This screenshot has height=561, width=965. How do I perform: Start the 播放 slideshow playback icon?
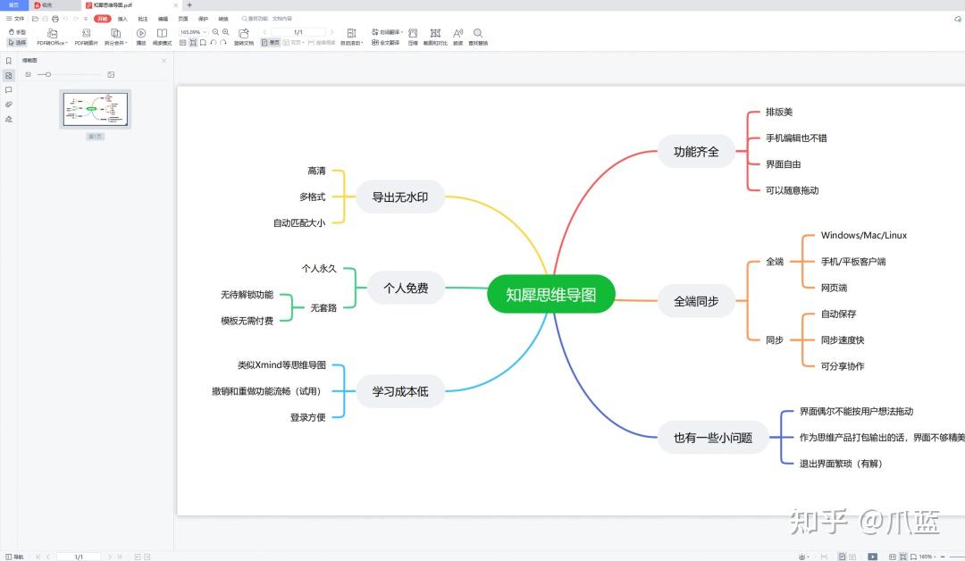click(x=141, y=33)
